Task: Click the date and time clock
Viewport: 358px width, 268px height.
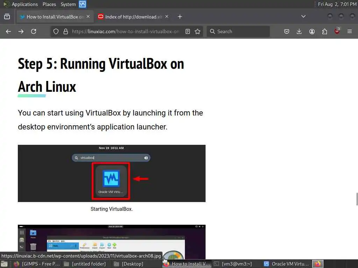Action: [337, 4]
